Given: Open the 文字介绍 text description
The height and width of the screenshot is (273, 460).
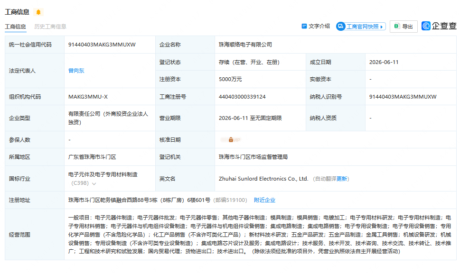Looking at the screenshot, I should (316, 27).
